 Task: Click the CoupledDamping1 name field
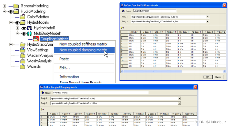pyautogui.click(x=101, y=93)
